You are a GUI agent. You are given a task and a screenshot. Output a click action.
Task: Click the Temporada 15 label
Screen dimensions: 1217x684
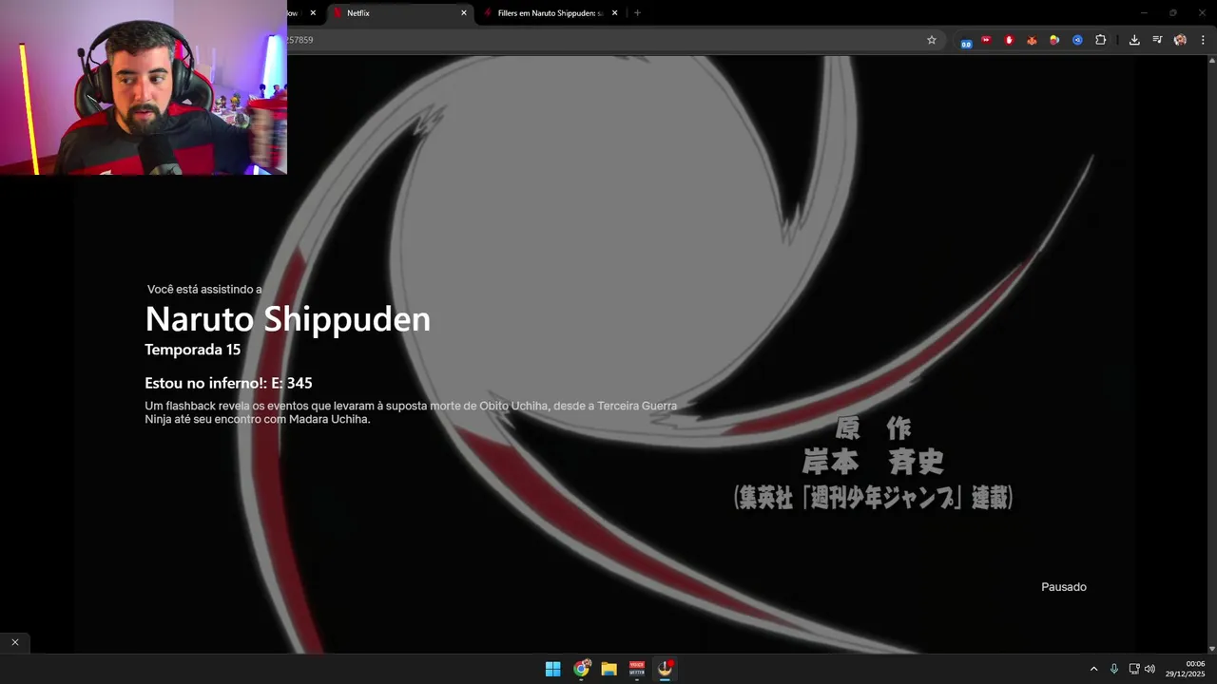192,350
